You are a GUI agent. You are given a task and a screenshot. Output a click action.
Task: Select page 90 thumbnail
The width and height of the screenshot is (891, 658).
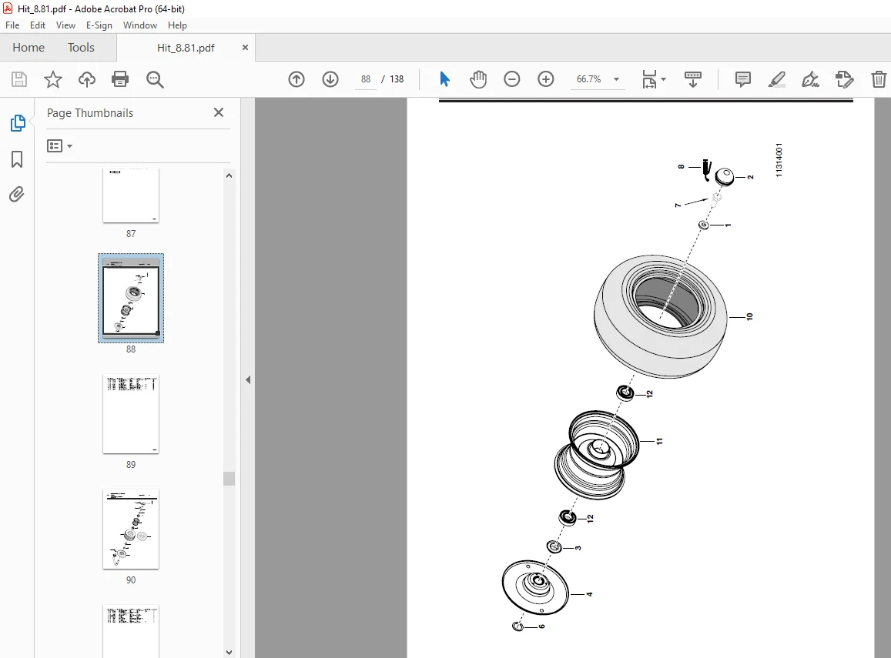131,529
